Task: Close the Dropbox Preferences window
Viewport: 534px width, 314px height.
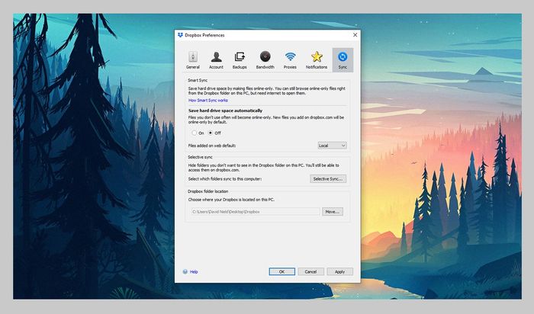Action: click(x=355, y=35)
